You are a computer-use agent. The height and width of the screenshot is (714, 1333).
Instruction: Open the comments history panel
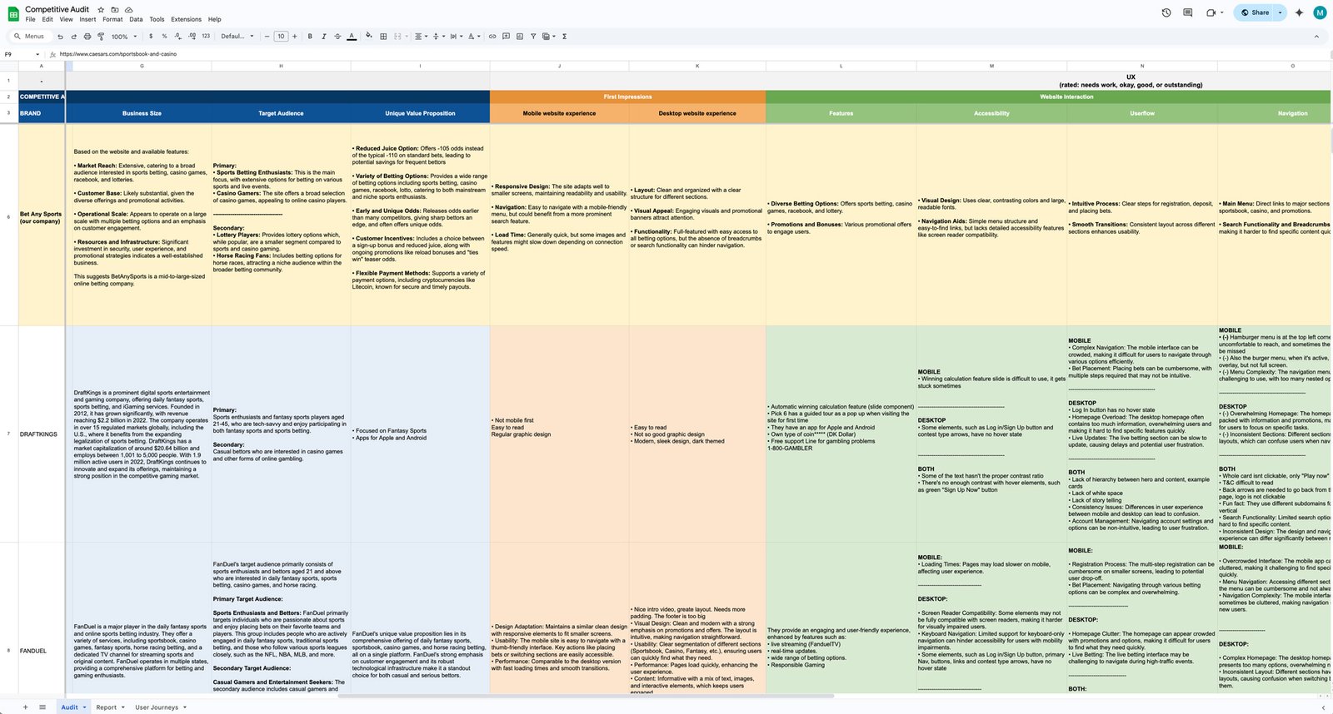pos(1188,12)
